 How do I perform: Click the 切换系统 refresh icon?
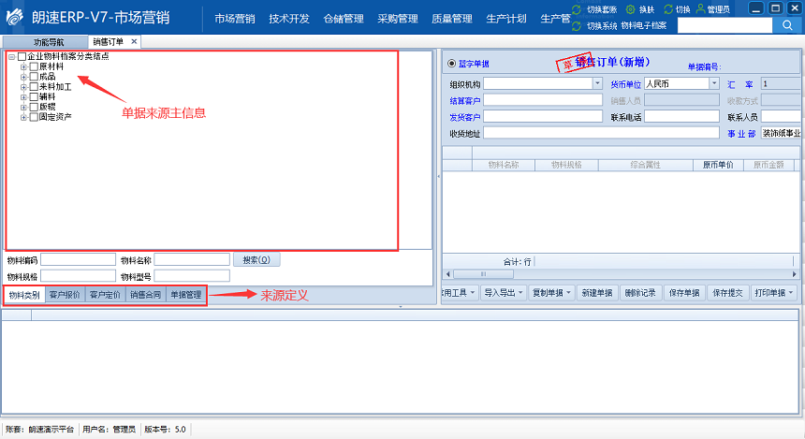pyautogui.click(x=577, y=25)
